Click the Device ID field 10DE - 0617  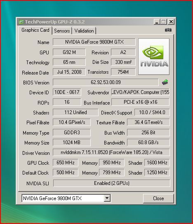coord(67,92)
